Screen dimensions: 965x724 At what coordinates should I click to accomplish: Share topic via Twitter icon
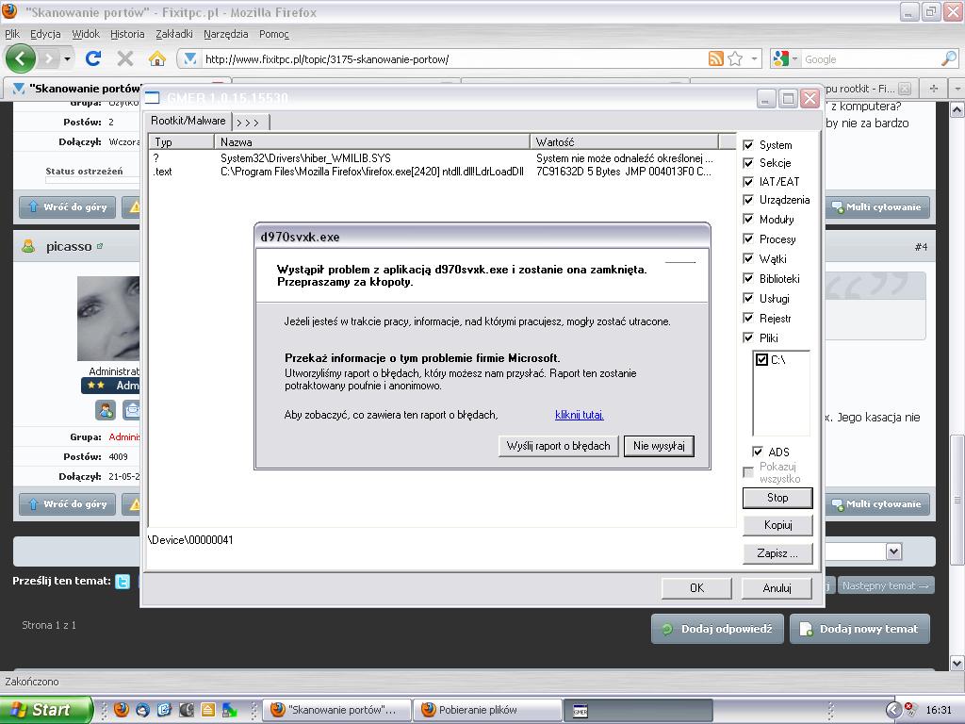pyautogui.click(x=123, y=581)
